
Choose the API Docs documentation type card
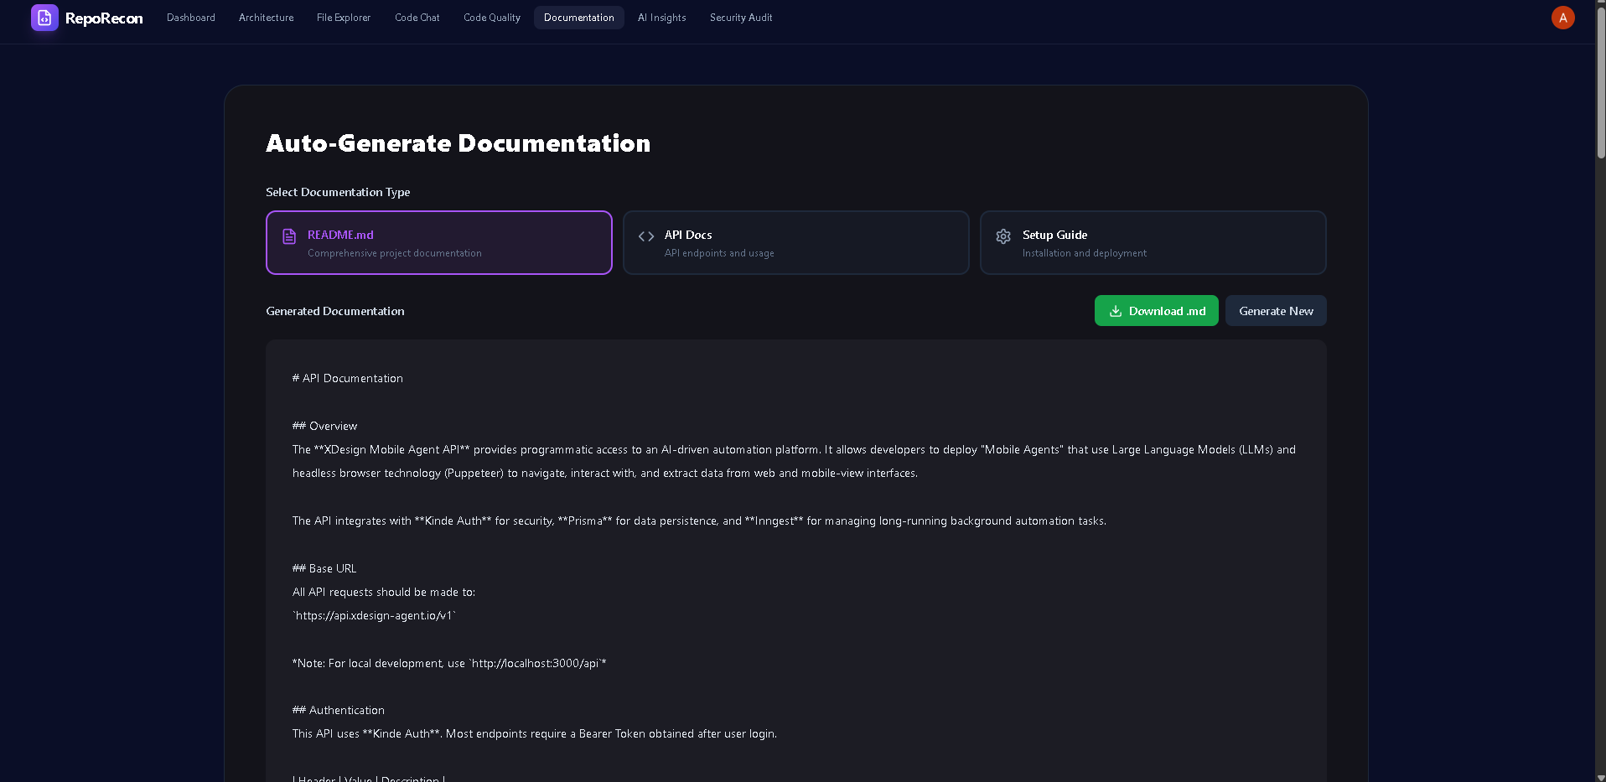(x=796, y=242)
